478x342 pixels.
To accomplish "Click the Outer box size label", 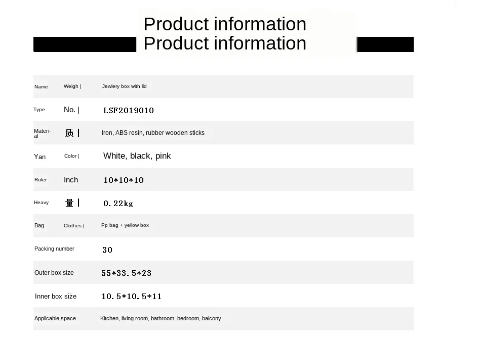I will [54, 273].
